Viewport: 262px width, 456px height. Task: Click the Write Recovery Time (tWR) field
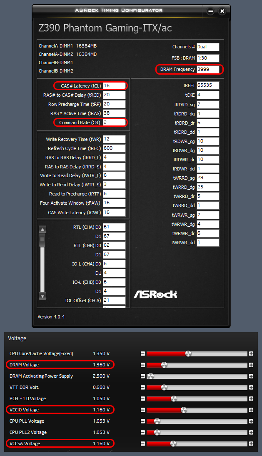coord(114,139)
